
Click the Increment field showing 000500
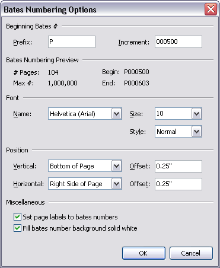coord(178,42)
